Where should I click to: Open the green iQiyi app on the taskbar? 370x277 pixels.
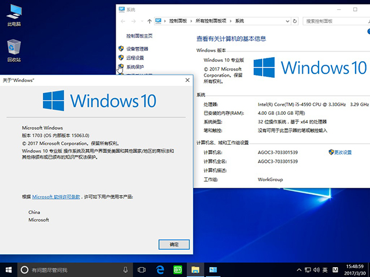pyautogui.click(x=178, y=269)
